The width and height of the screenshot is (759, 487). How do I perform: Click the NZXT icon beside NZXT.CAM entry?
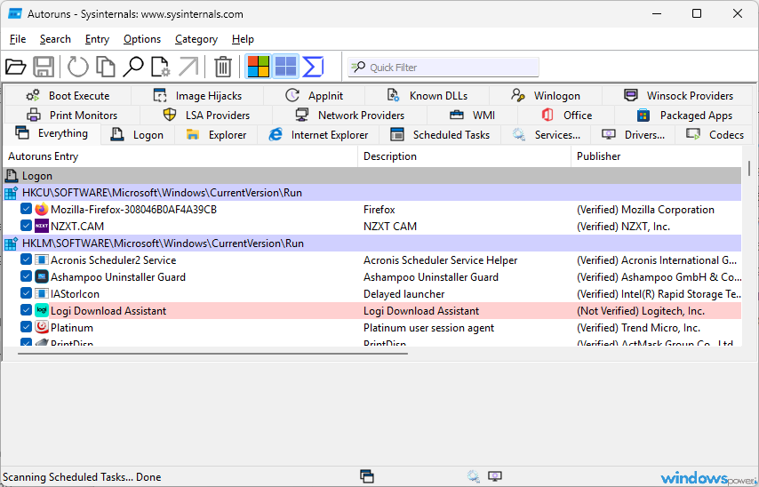pyautogui.click(x=42, y=226)
